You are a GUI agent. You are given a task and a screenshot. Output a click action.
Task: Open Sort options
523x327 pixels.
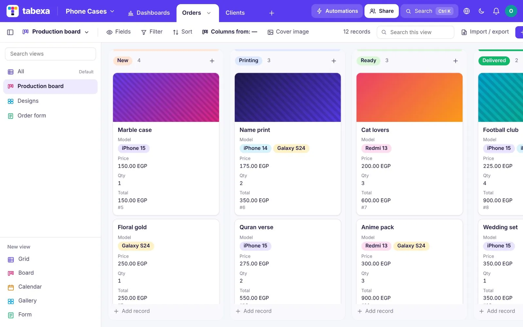point(182,32)
